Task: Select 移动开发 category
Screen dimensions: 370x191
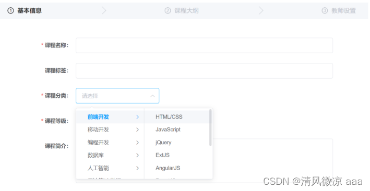Action: 110,130
